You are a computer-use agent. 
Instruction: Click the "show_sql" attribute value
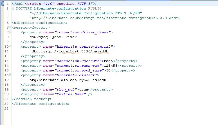[66, 89]
